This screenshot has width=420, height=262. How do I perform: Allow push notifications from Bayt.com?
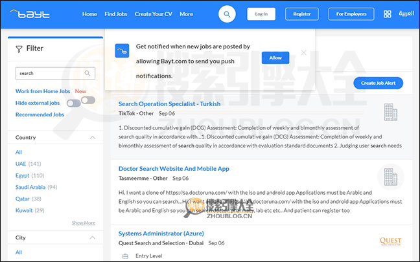[275, 58]
